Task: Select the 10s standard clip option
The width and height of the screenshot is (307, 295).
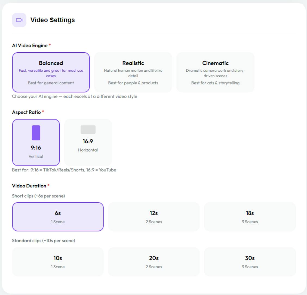Action: tap(58, 262)
